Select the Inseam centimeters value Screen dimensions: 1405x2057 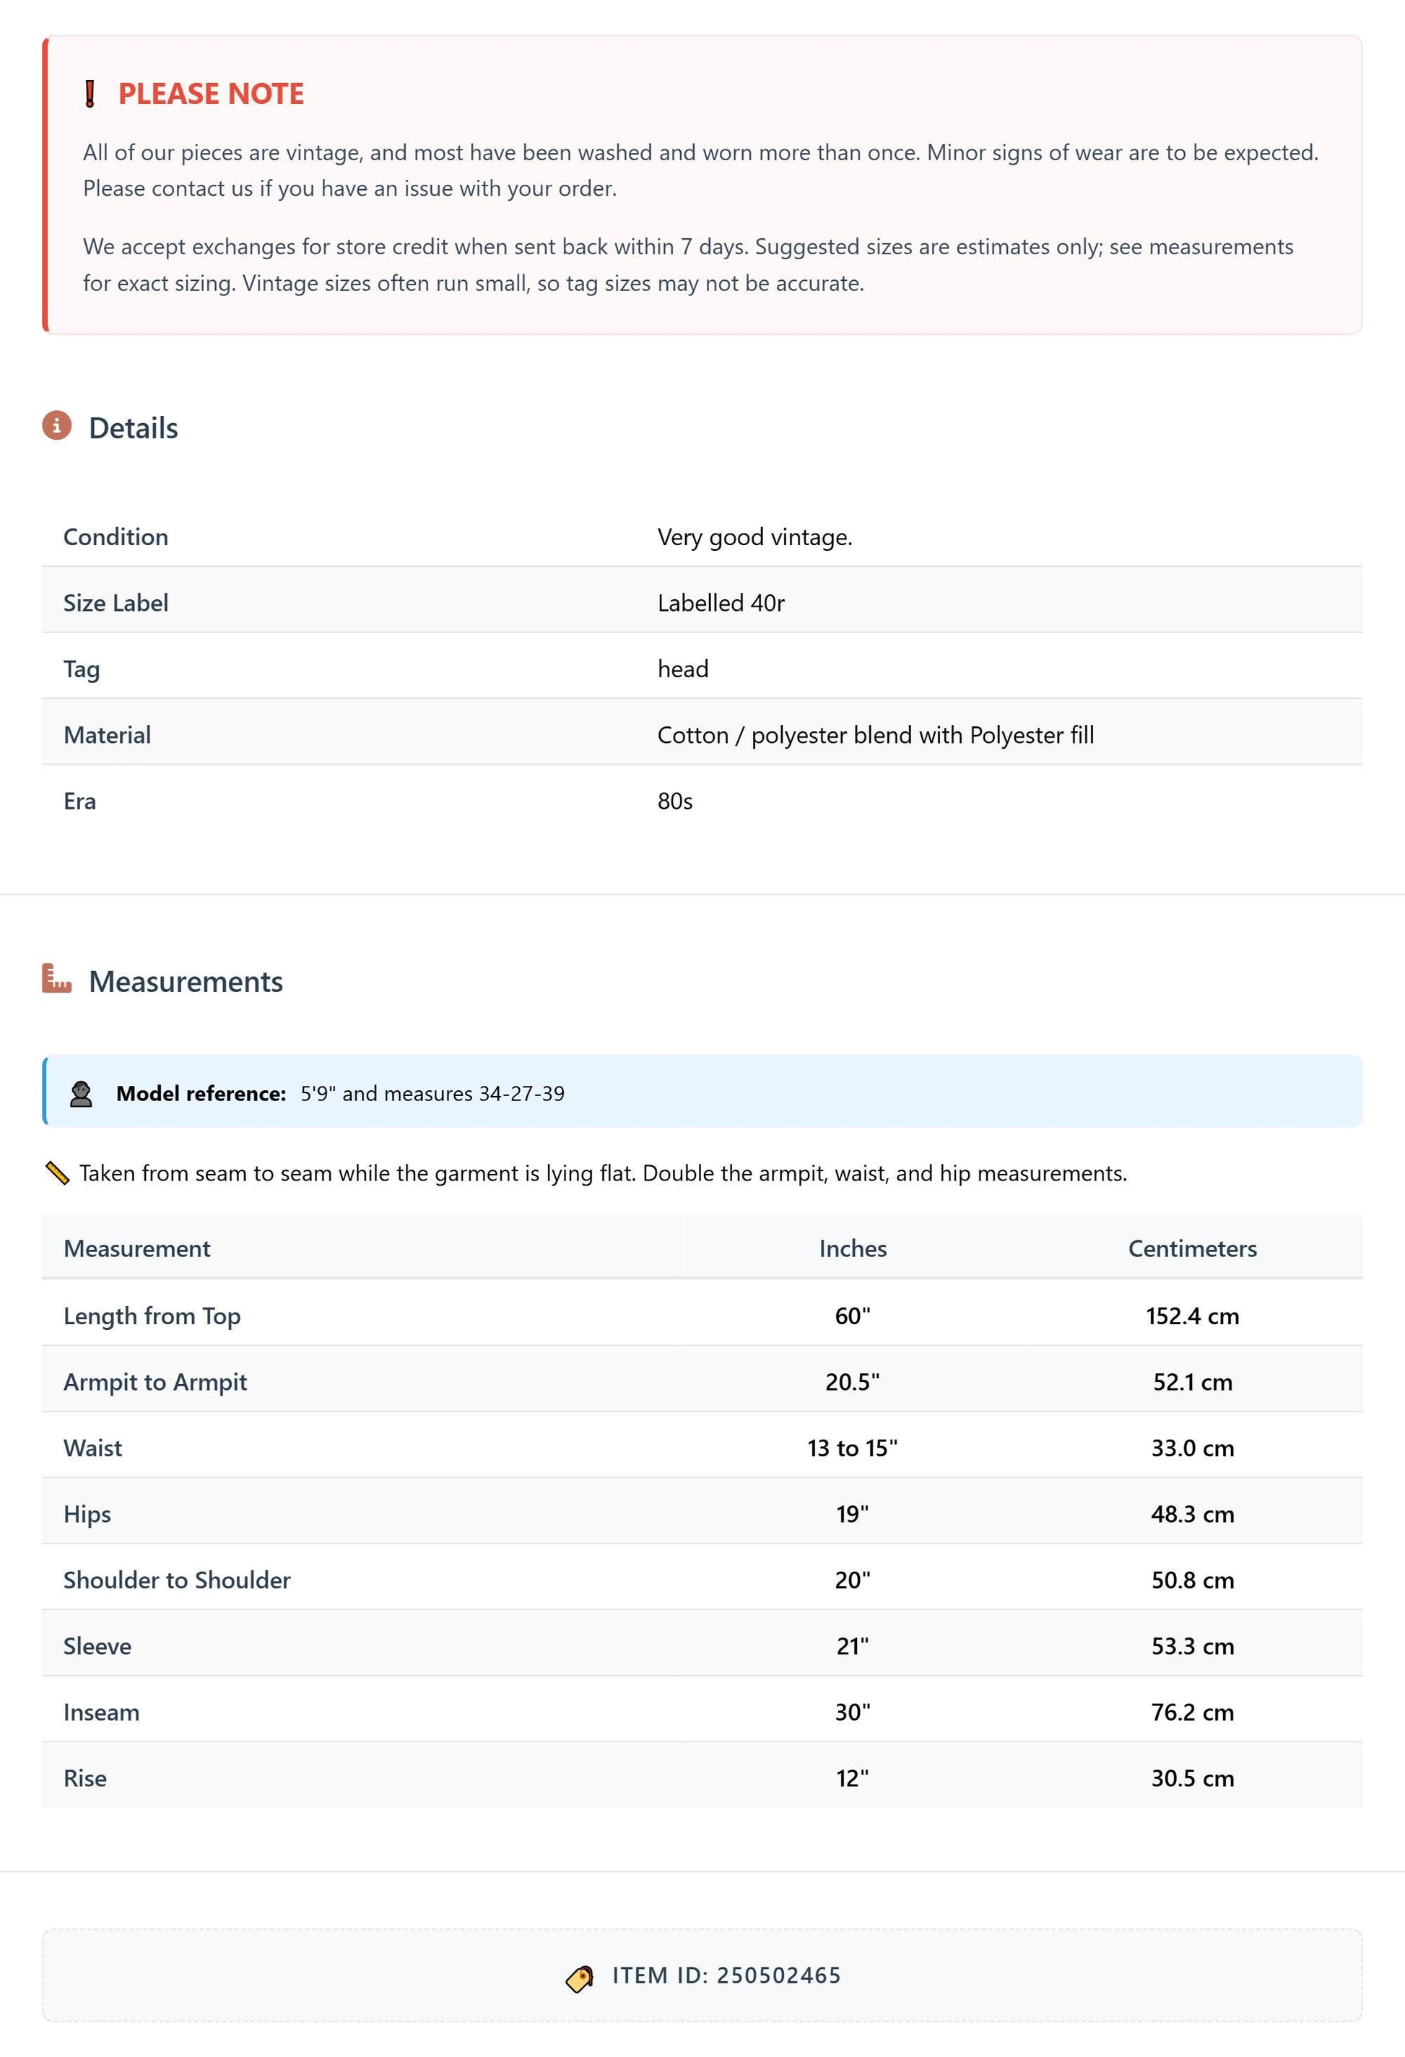pyautogui.click(x=1193, y=1712)
